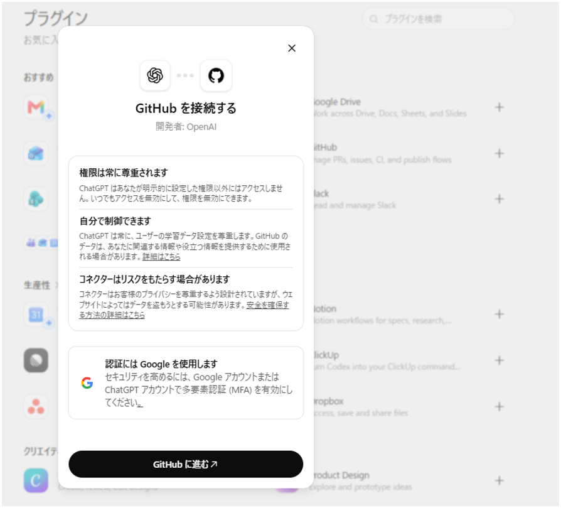Click the ChatGPT logo icon in dialog
This screenshot has height=508, width=561.
(x=155, y=75)
